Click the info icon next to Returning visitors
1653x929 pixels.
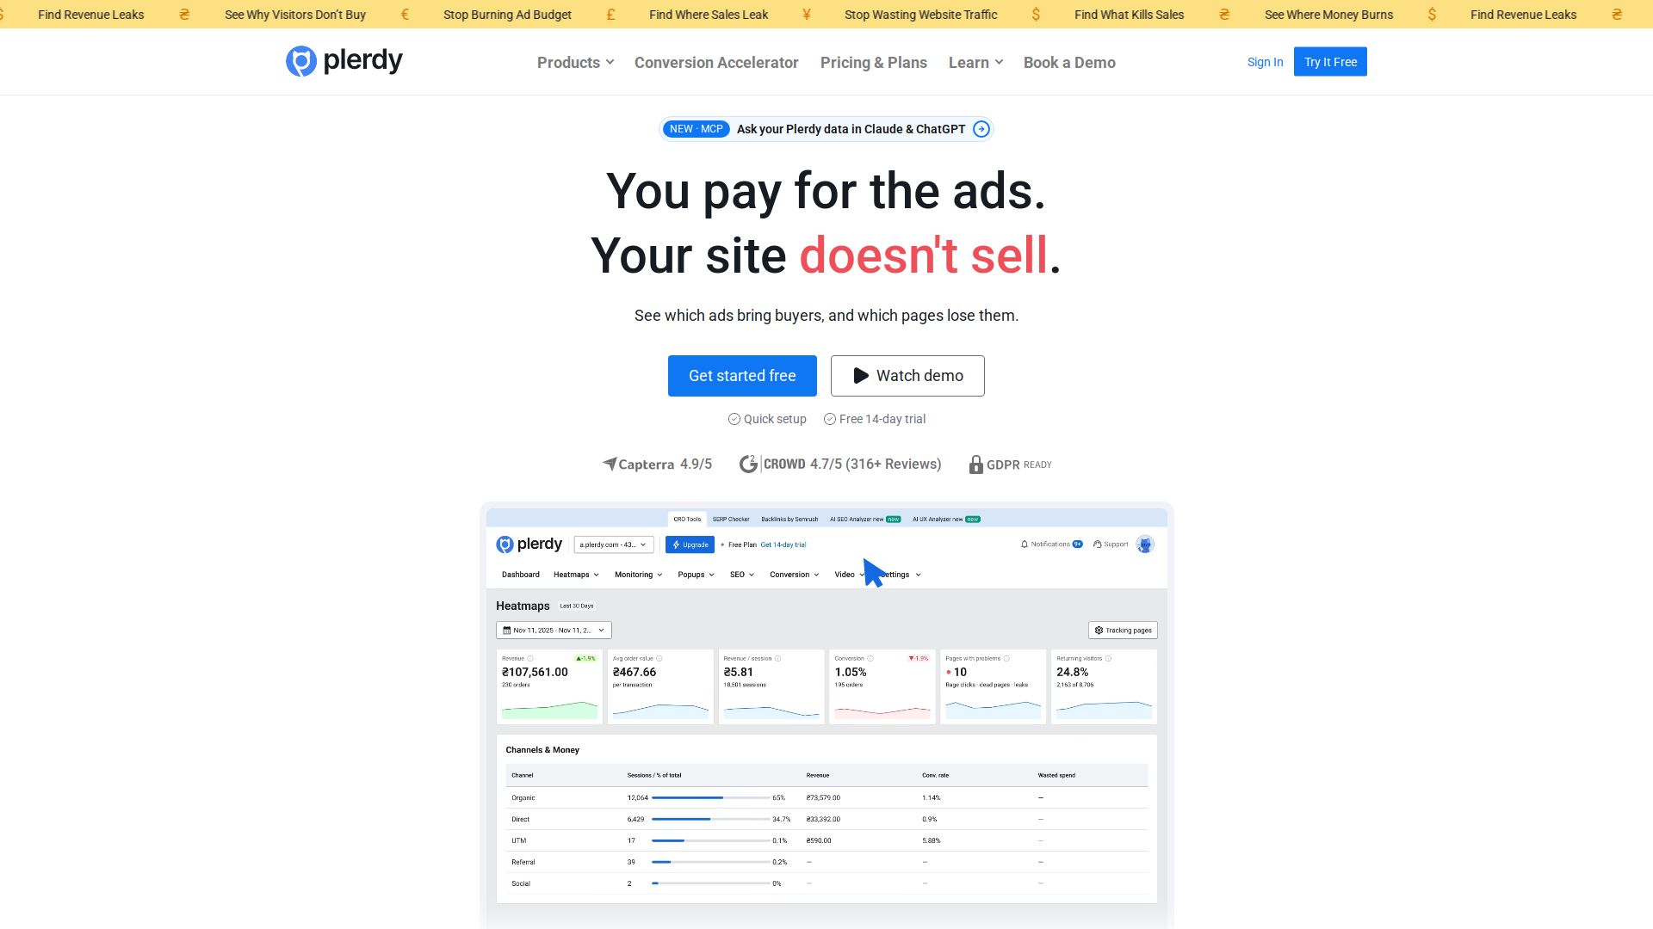1108,659
